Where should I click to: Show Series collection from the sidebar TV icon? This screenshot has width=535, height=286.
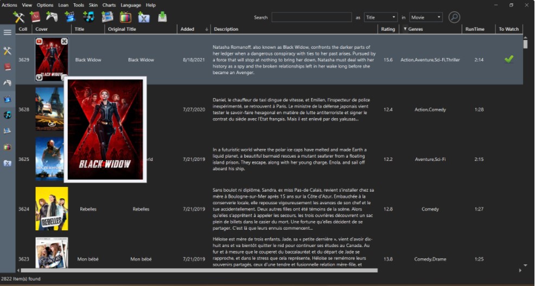tap(8, 147)
